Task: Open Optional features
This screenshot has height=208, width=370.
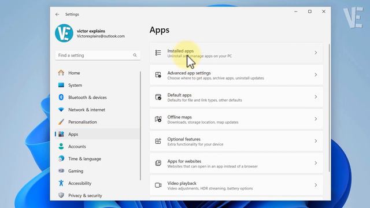Action: [x=236, y=141]
